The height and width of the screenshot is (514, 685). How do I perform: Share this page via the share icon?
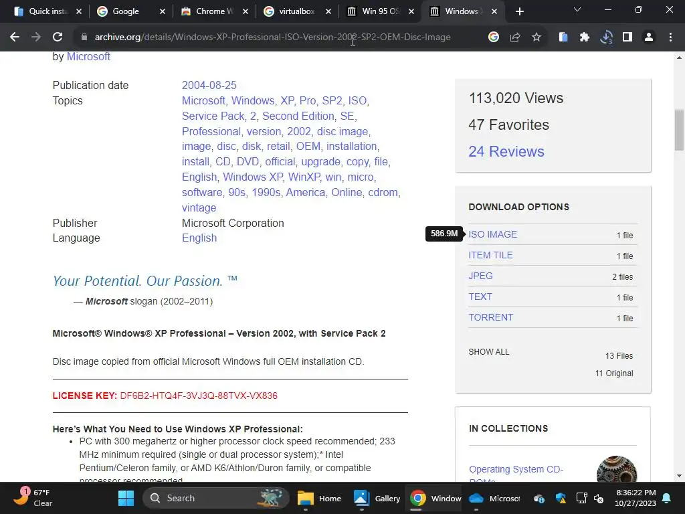click(515, 37)
